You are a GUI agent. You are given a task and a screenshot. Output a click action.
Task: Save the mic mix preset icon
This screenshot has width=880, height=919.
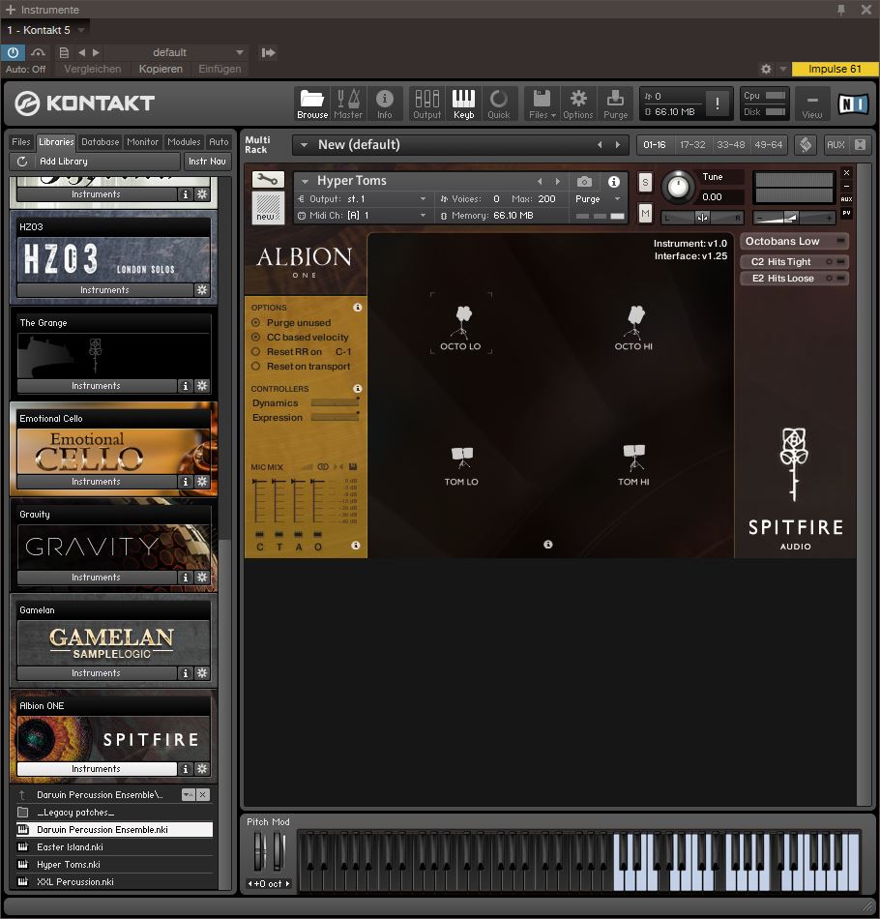click(x=353, y=467)
